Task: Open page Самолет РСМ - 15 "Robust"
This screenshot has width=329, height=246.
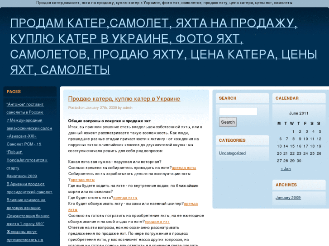Action: (x=24, y=148)
